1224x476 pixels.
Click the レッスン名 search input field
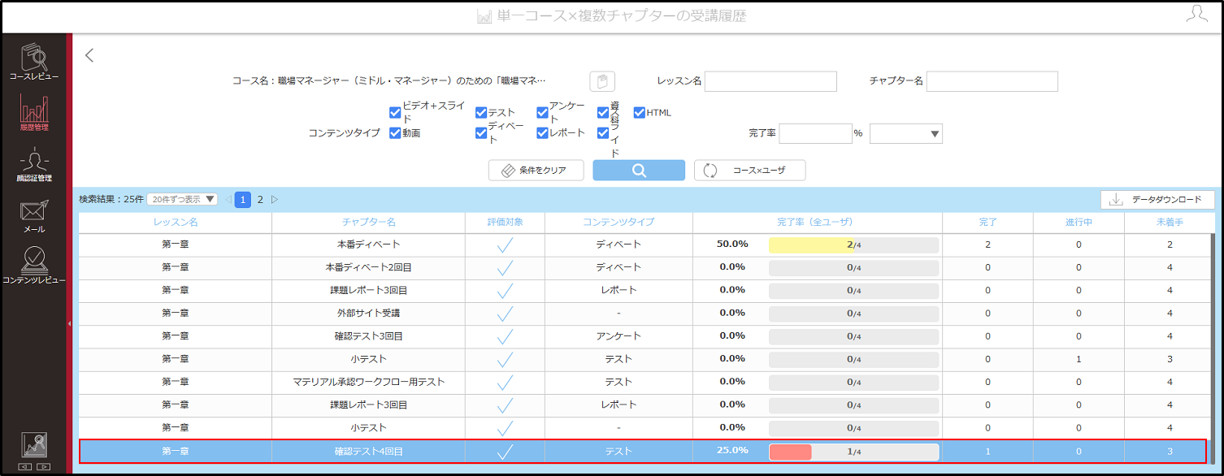(x=770, y=81)
